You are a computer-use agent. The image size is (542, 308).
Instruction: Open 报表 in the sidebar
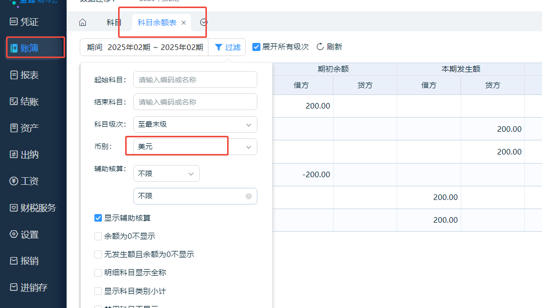pos(30,75)
